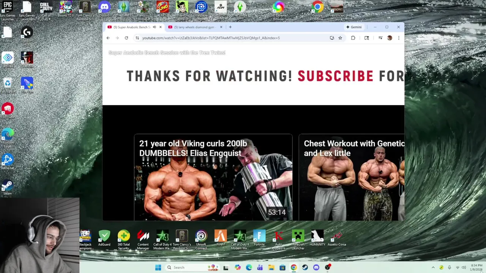Click the YouTube address bar URL
This screenshot has height=273, width=486.
point(211,38)
